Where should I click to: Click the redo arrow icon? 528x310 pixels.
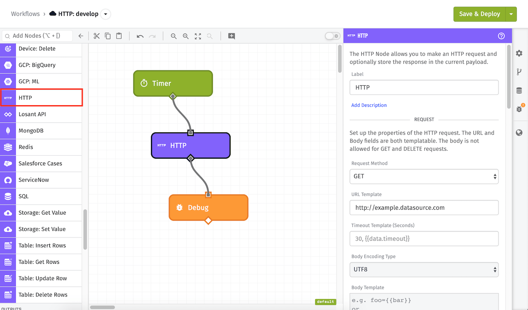pos(152,36)
